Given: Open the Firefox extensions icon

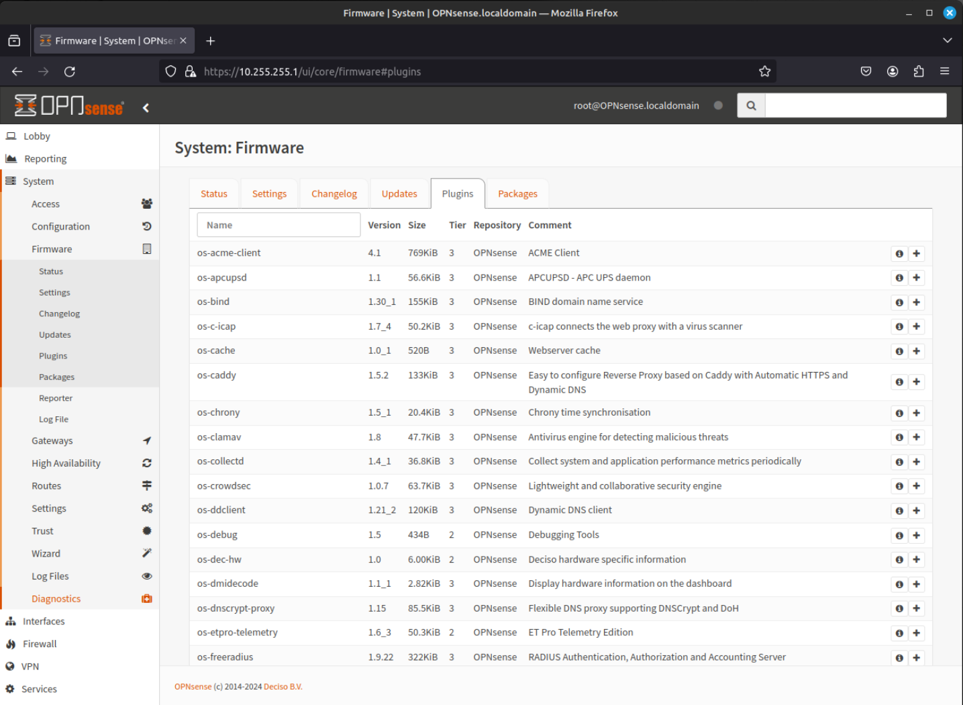Looking at the screenshot, I should (919, 71).
